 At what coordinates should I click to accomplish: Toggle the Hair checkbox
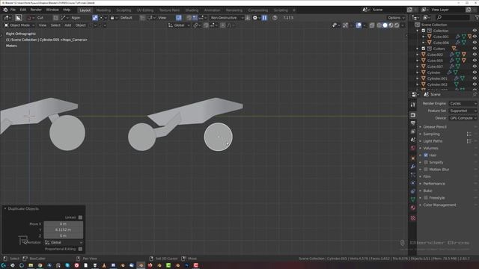[426, 155]
